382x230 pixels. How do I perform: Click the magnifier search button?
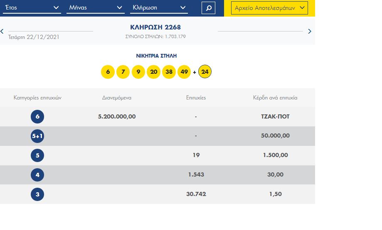[208, 8]
